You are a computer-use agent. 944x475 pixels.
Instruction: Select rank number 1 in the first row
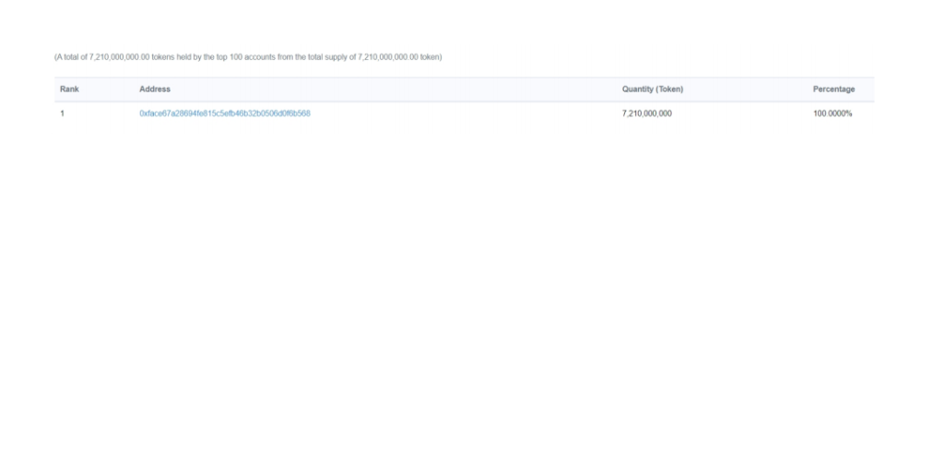[x=62, y=113]
